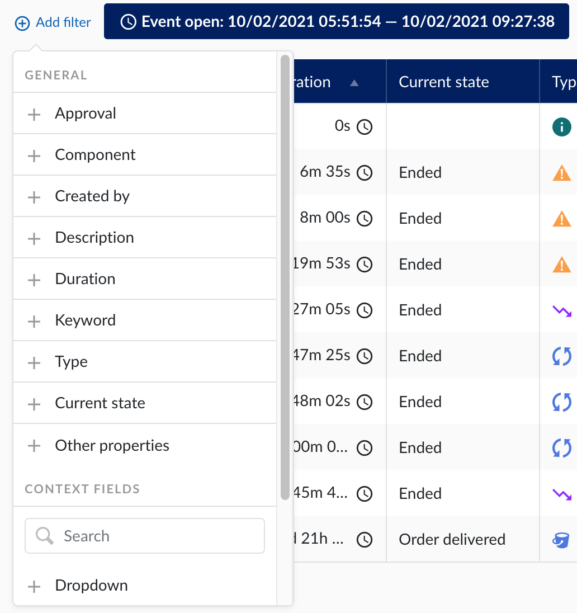
Task: Click the blue cycle icon in 47m 25s row
Action: coord(561,356)
